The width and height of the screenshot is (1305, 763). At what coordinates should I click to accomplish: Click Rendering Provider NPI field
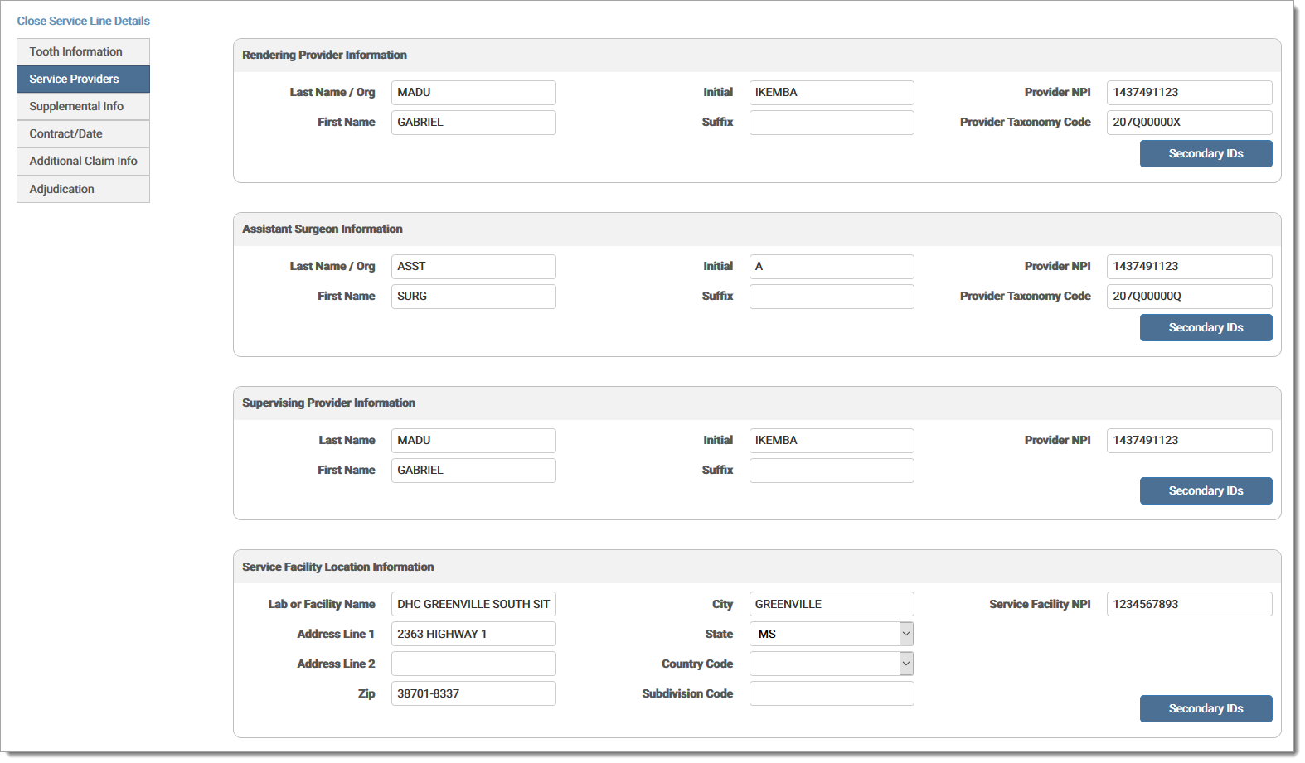[x=1189, y=93]
